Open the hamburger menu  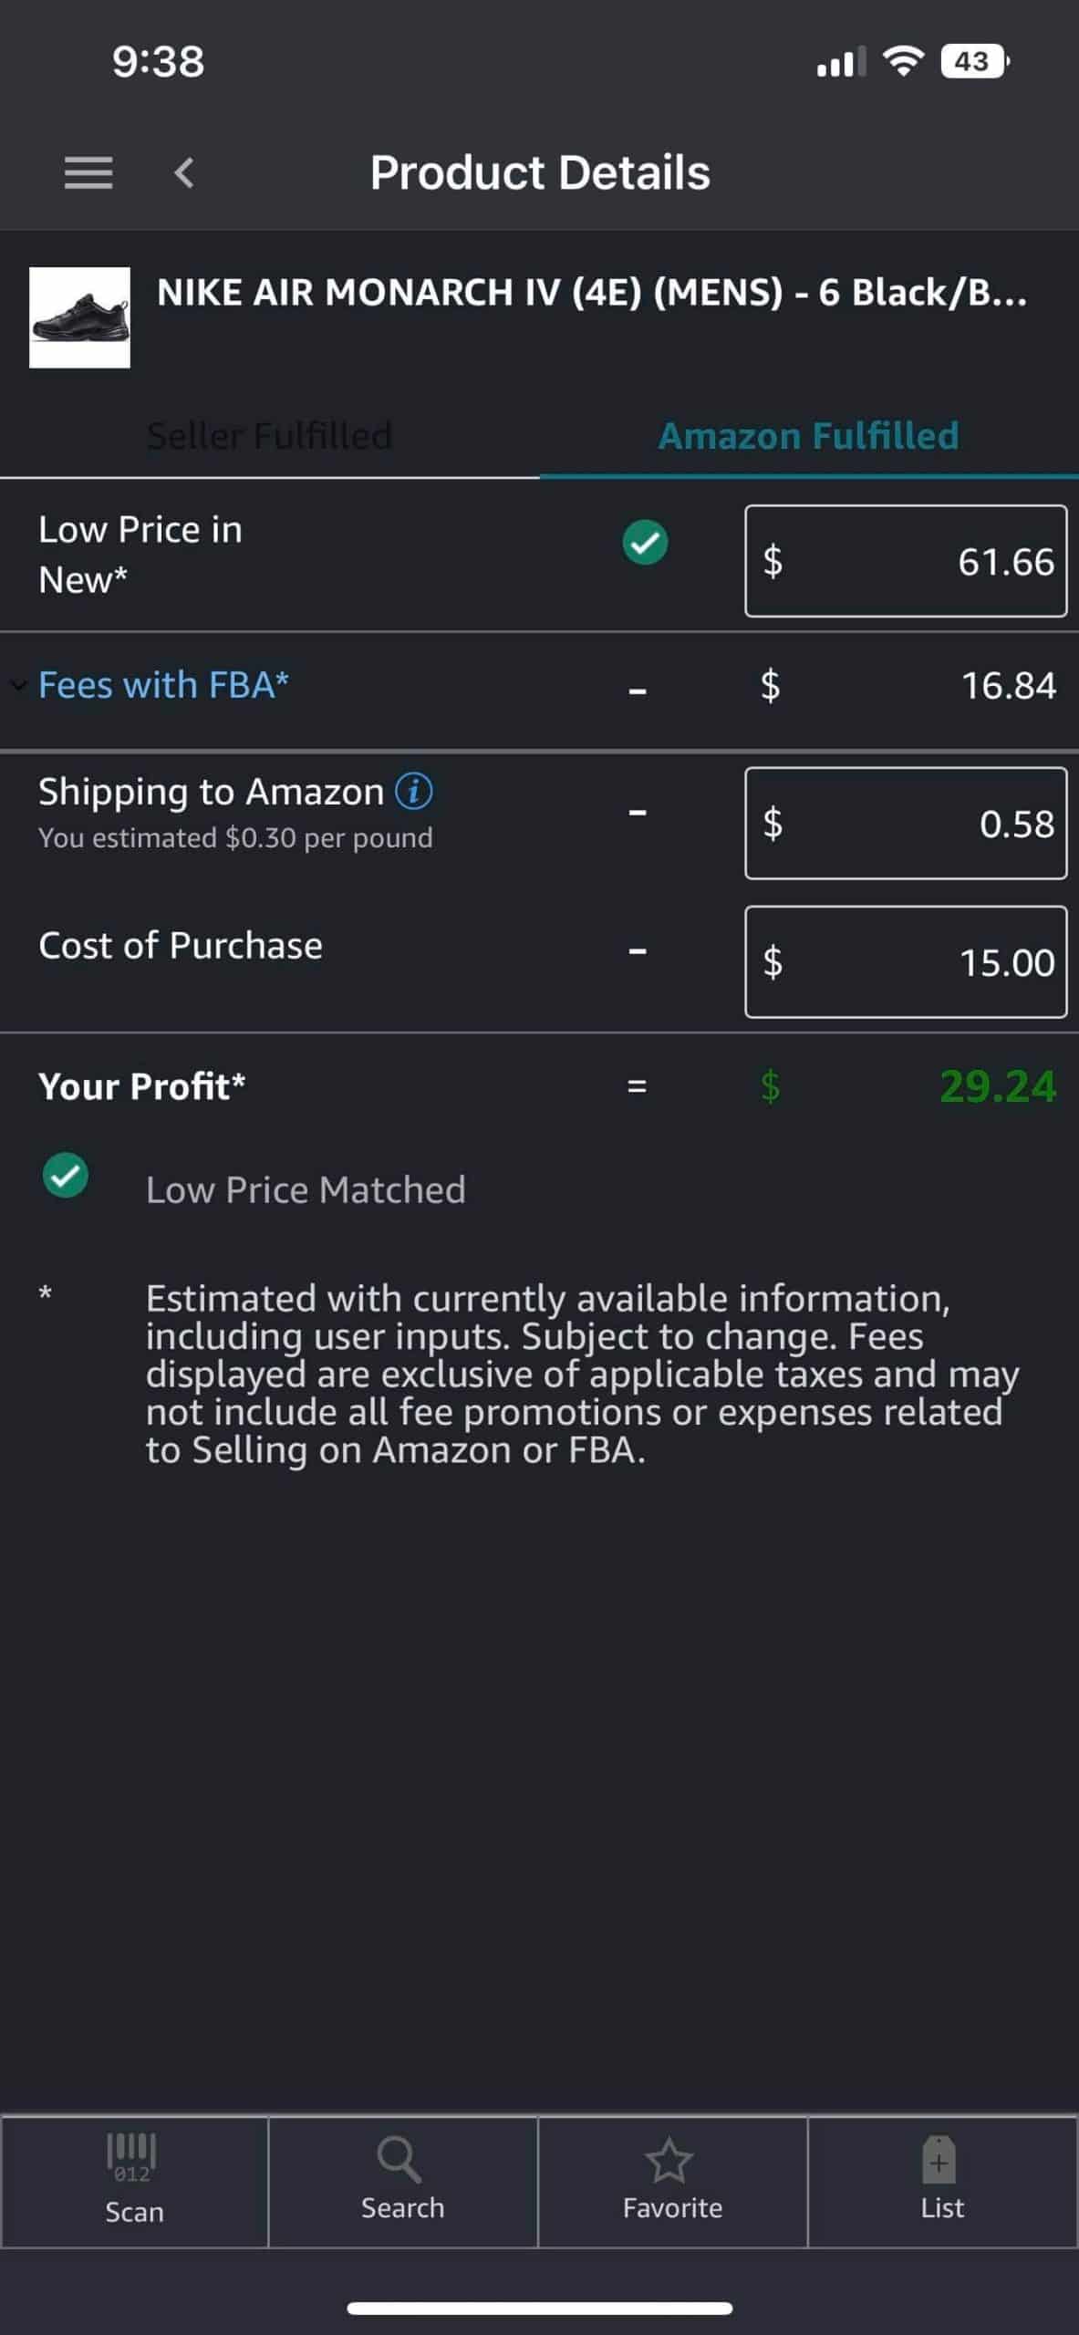click(88, 172)
